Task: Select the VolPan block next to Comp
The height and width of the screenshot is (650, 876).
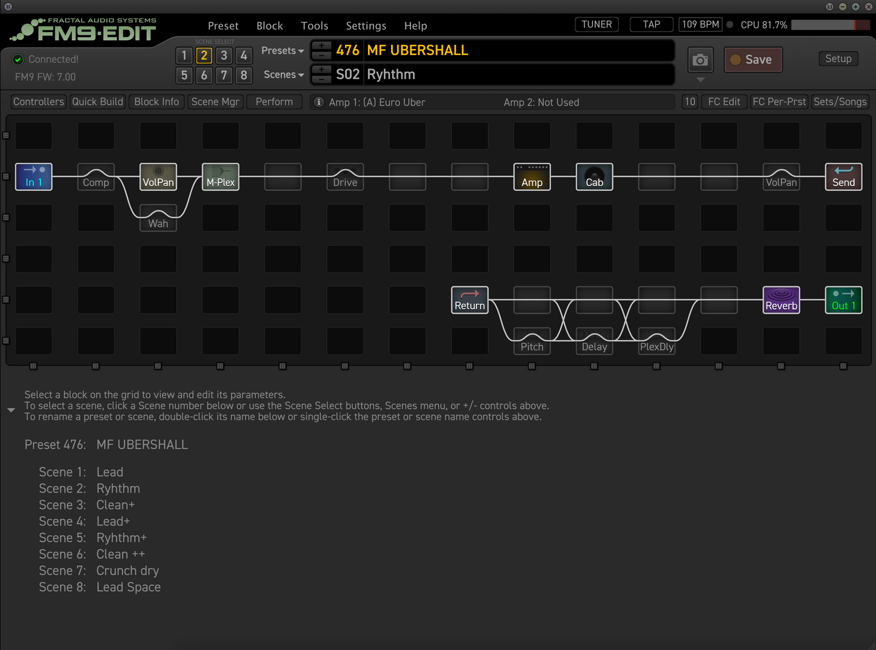Action: pos(158,176)
